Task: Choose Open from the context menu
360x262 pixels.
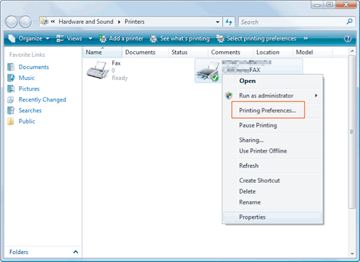Action: click(x=272, y=81)
